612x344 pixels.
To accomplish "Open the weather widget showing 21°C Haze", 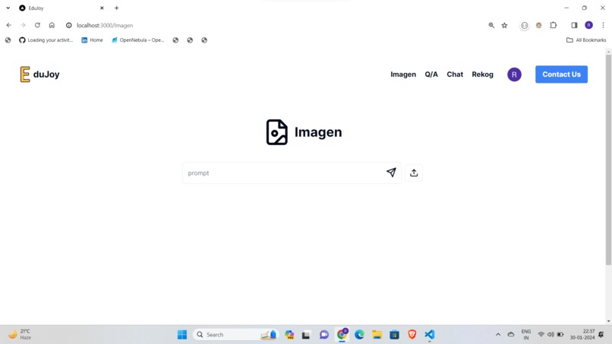I will (20, 335).
